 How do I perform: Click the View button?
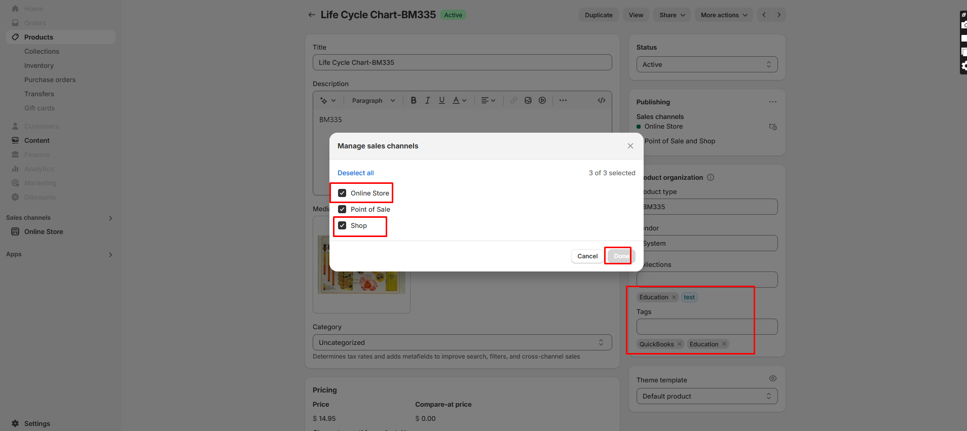pos(636,15)
